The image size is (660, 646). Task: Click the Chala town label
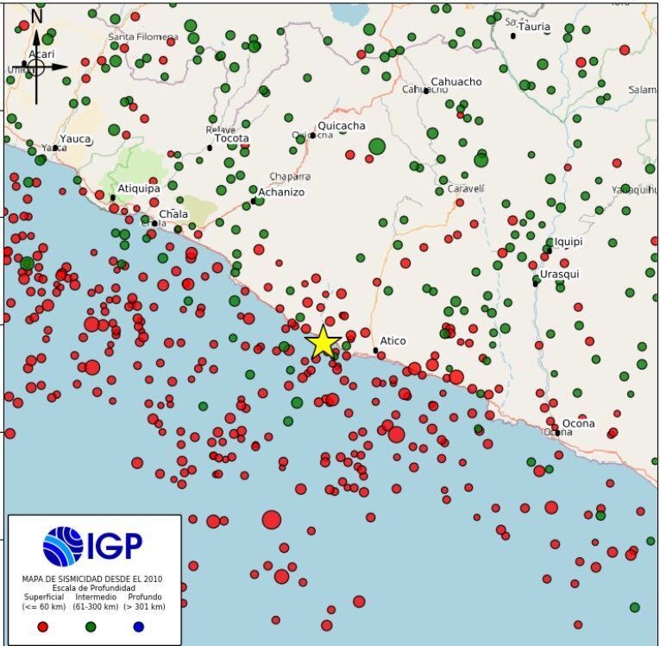(x=173, y=214)
